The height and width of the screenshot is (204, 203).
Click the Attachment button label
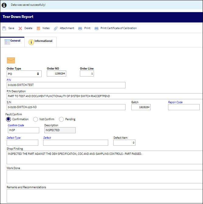[x=67, y=28]
